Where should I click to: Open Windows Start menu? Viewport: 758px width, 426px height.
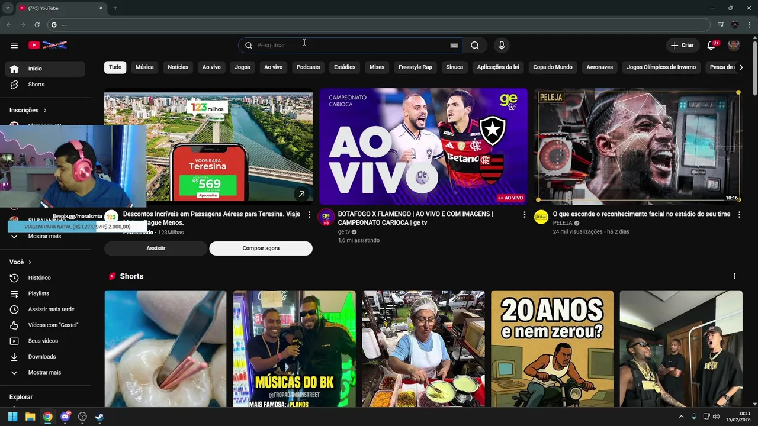point(12,417)
